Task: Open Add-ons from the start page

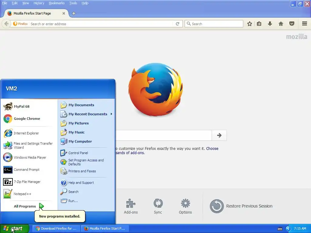Action: (131, 206)
